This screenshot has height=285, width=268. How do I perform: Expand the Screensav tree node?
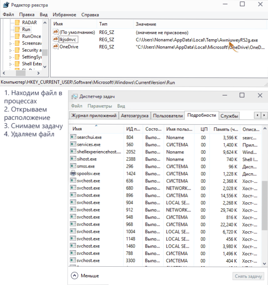coord(10,43)
